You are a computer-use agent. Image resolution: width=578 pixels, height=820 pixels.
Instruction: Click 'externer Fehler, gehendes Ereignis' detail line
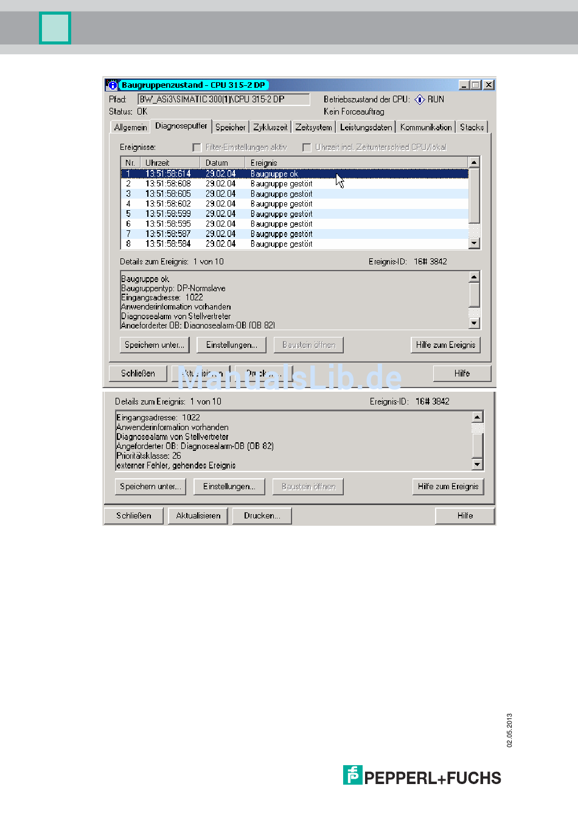click(x=176, y=465)
